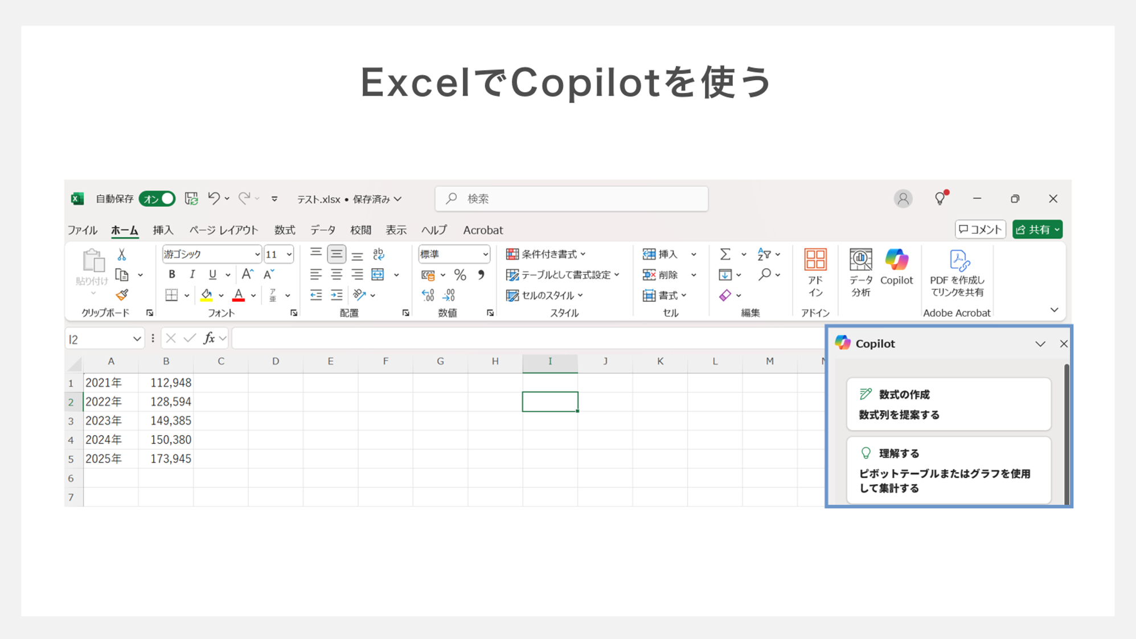Toggle center horizontal alignment
The width and height of the screenshot is (1136, 639).
coord(337,275)
